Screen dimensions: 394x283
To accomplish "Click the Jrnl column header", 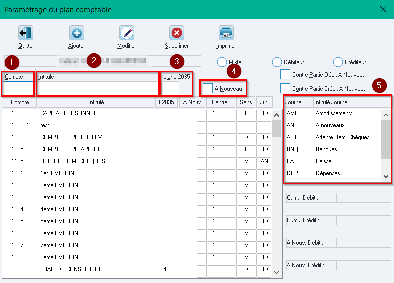I will click(264, 102).
